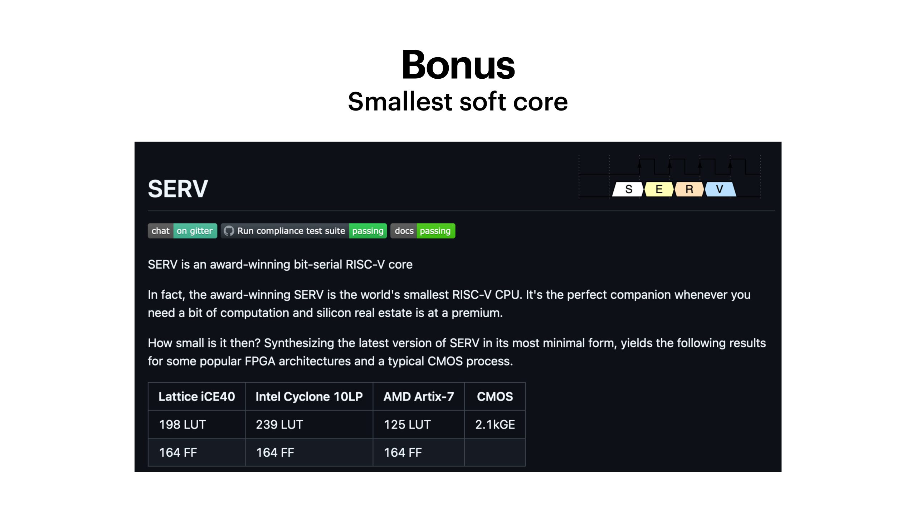Click the clock waveform in SERV logo
The width and height of the screenshot is (916, 515).
(x=669, y=167)
